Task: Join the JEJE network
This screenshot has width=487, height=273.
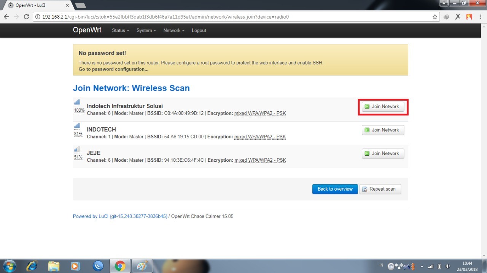Action: (x=383, y=154)
